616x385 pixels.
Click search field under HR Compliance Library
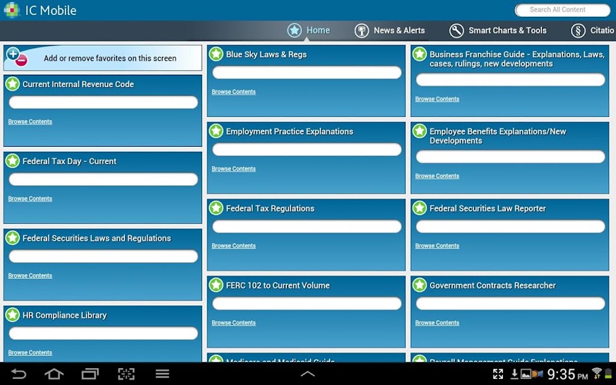103,333
